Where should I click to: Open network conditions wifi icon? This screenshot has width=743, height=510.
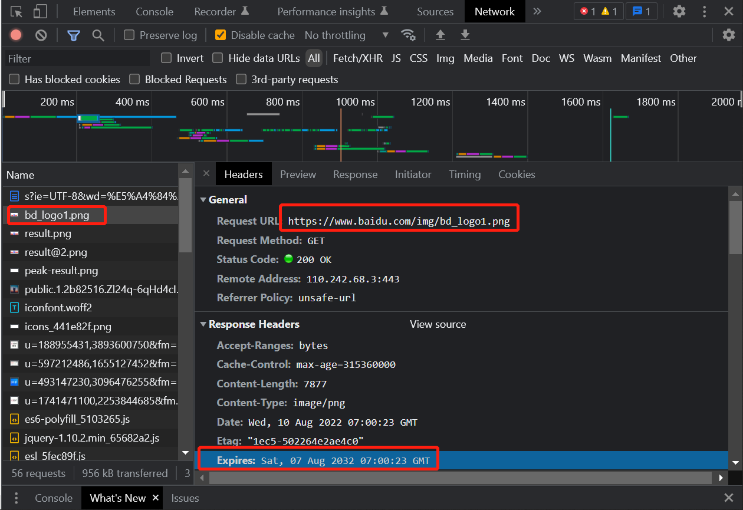tap(408, 35)
